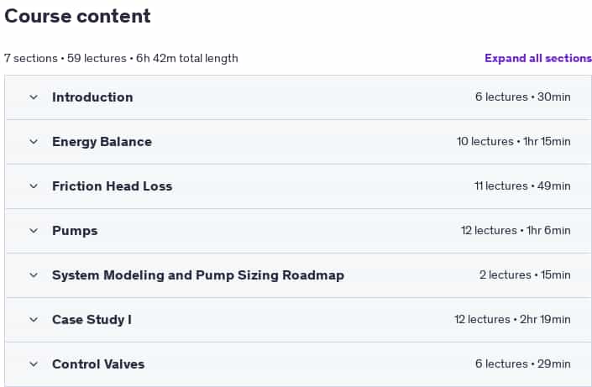Viewport: 592px width, 387px height.
Task: Click the 2 lectures • 15min label
Action: point(525,275)
